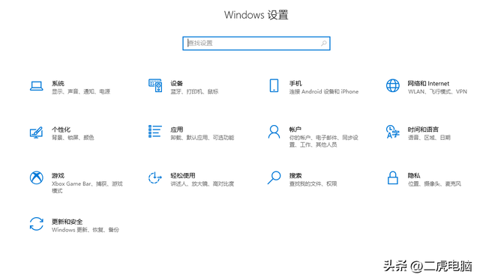The image size is (480, 280).
Task: Click the Windows 设置 page heading
Action: click(x=256, y=15)
